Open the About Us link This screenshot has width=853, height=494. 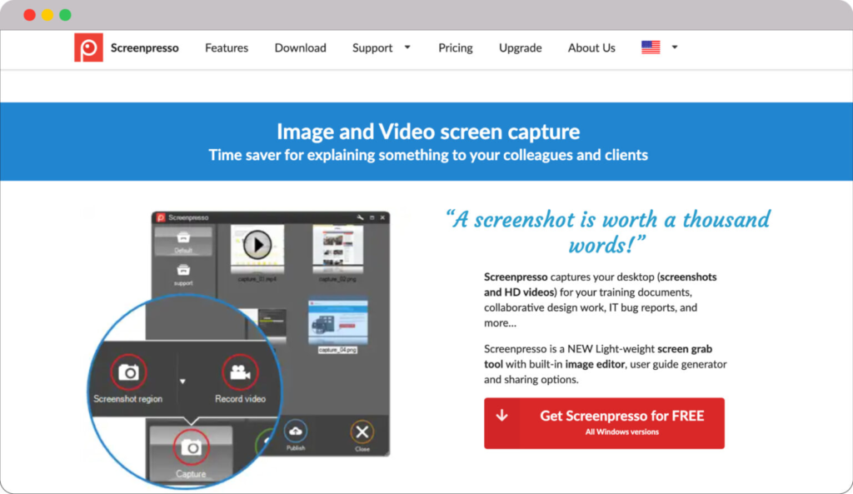coord(591,47)
